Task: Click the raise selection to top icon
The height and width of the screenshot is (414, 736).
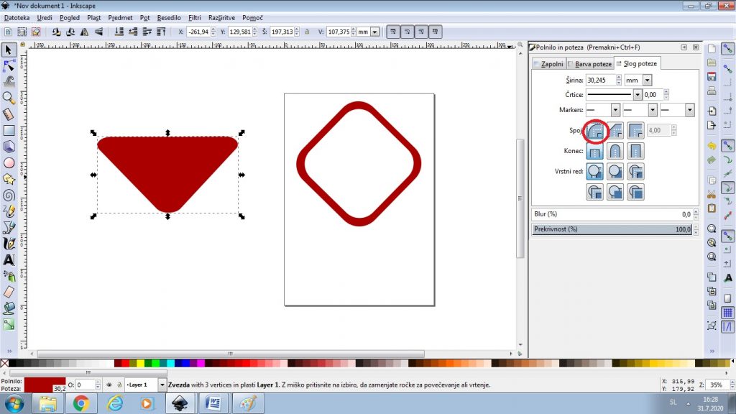Action: pyautogui.click(x=161, y=32)
